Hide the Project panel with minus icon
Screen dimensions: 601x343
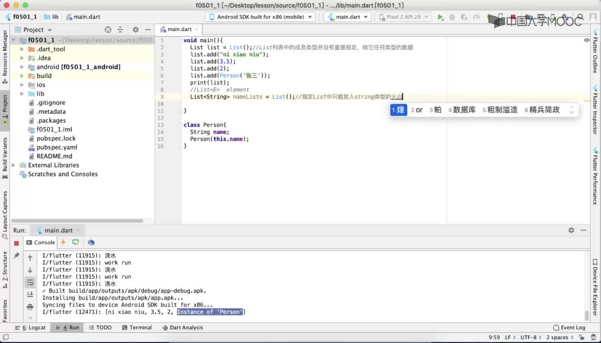148,30
